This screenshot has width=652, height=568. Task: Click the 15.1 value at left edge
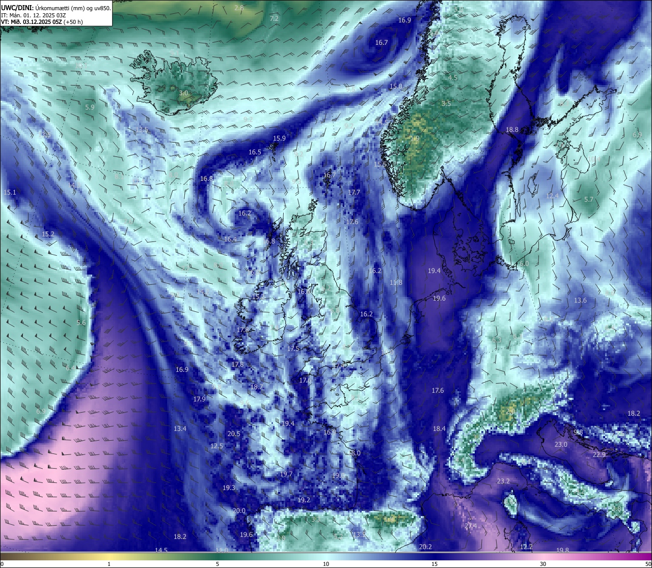pyautogui.click(x=10, y=193)
